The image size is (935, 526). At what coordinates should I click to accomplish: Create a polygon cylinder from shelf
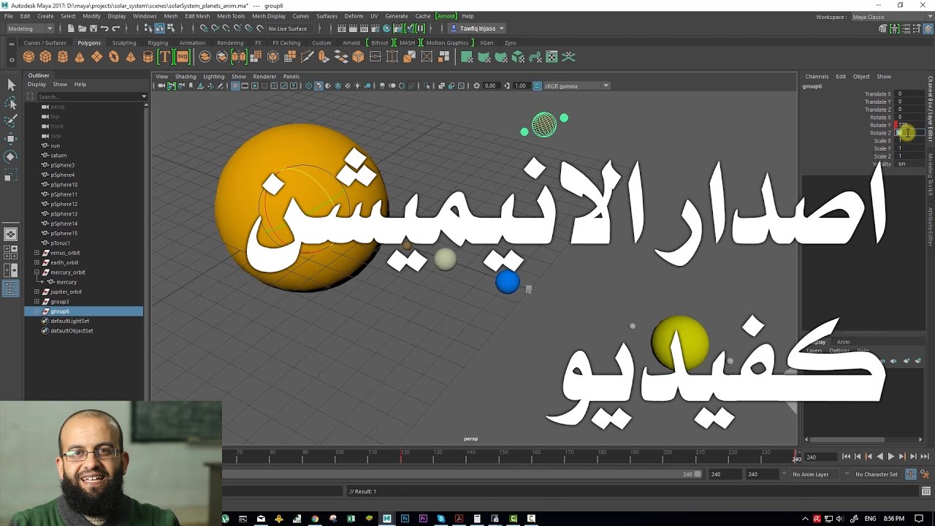[63, 57]
